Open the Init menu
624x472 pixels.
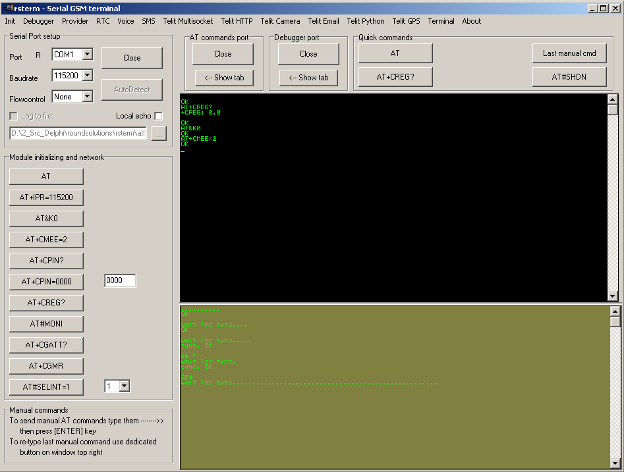tap(10, 21)
